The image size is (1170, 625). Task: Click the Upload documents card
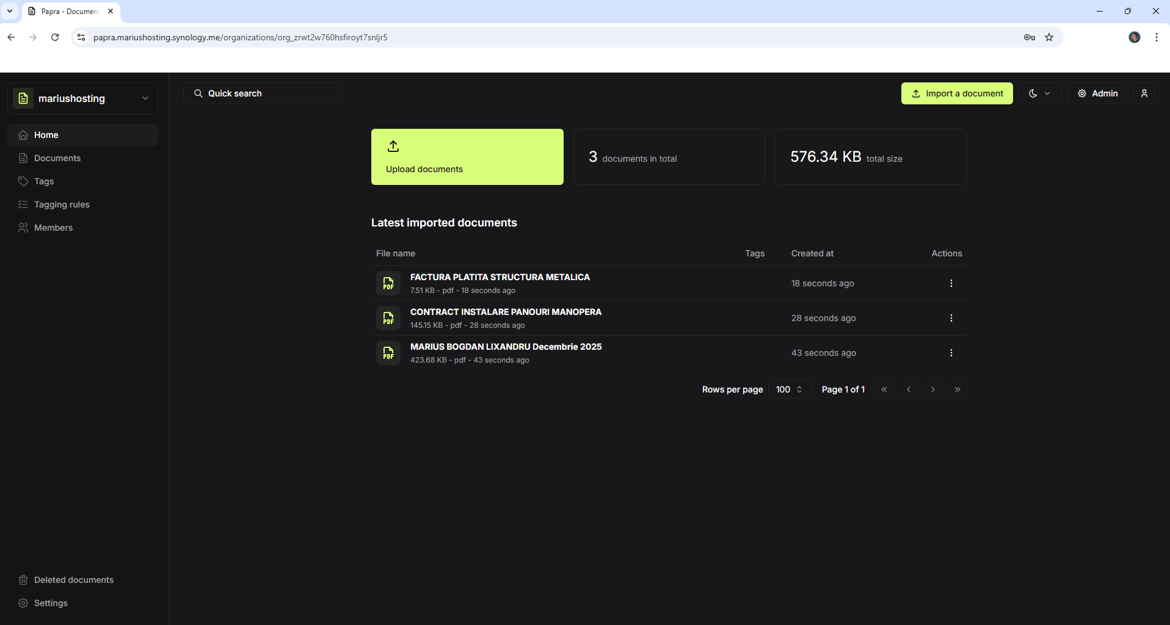coord(467,156)
